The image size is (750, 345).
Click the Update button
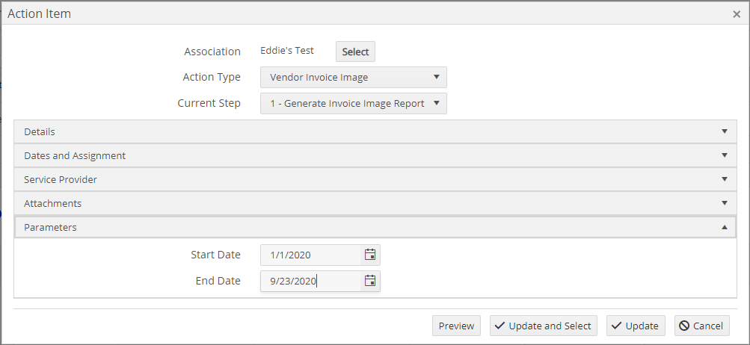[636, 326]
